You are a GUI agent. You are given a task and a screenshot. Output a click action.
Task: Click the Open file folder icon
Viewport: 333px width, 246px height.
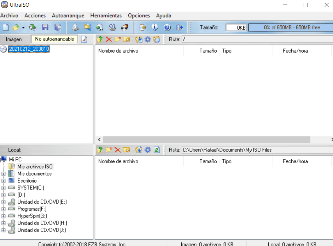(16, 27)
